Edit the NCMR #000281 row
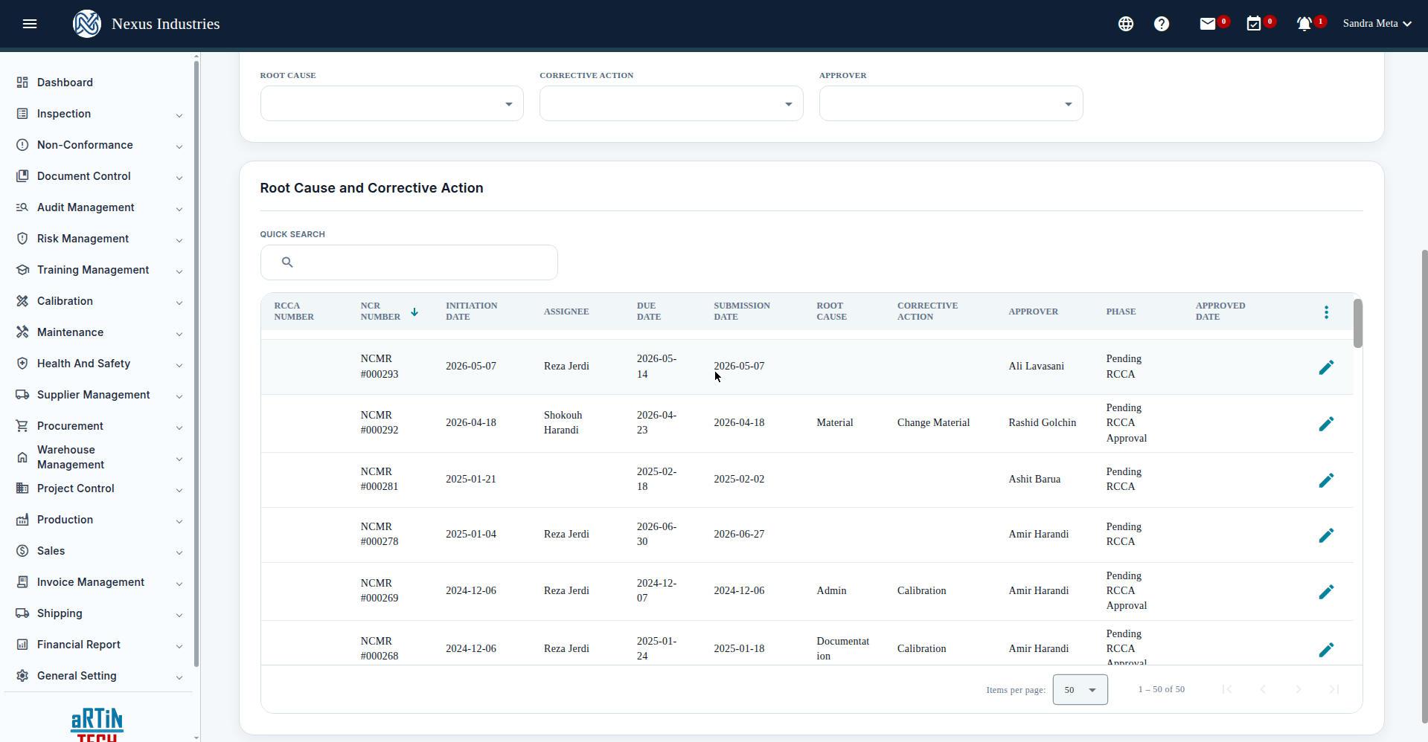The height and width of the screenshot is (742, 1428). click(1326, 480)
